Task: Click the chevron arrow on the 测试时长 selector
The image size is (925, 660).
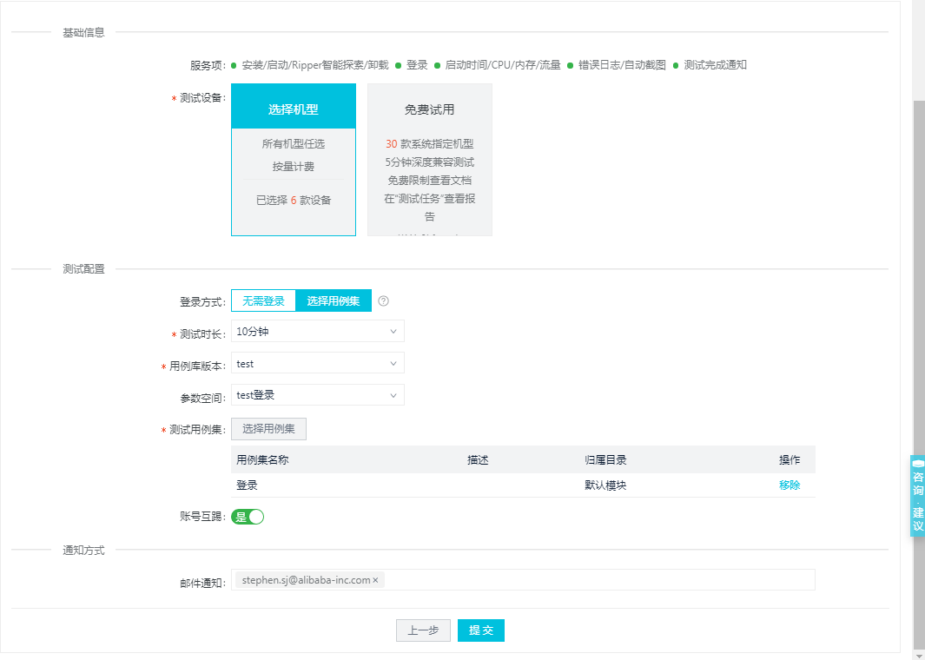Action: pyautogui.click(x=395, y=331)
